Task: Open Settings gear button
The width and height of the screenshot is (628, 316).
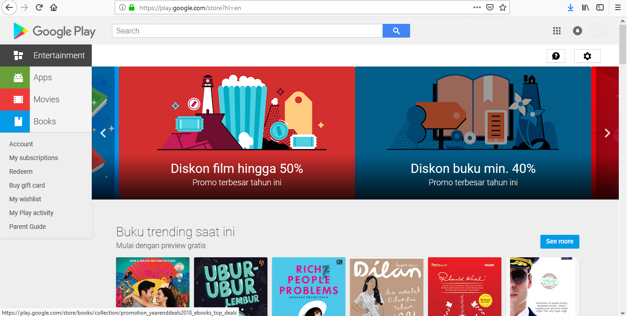Action: (x=587, y=56)
